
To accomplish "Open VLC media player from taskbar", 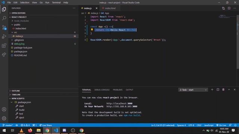I will click(x=22, y=131).
